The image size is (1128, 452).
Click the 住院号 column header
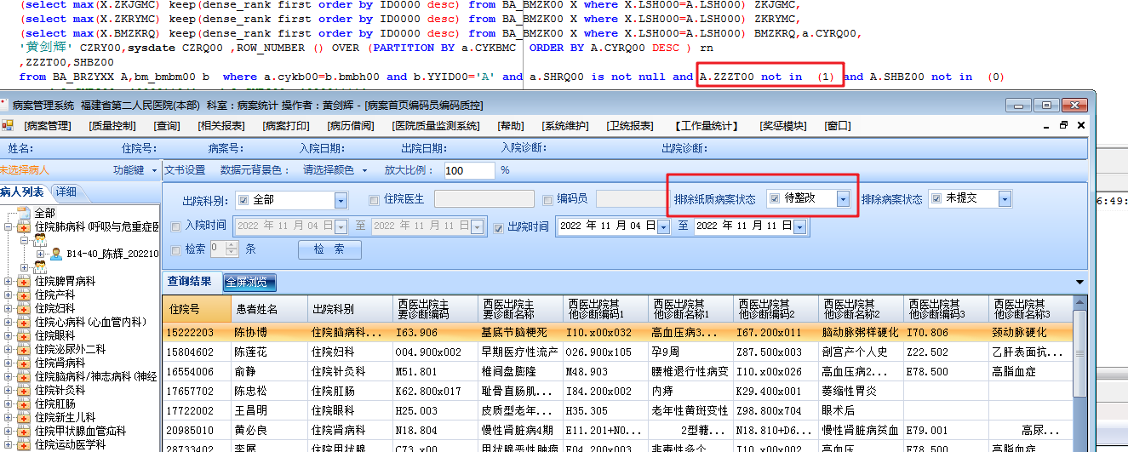pos(197,309)
